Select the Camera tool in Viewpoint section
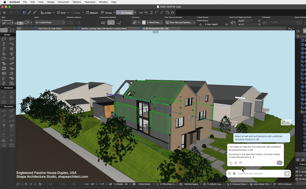This screenshot has height=189, width=306. point(12,102)
